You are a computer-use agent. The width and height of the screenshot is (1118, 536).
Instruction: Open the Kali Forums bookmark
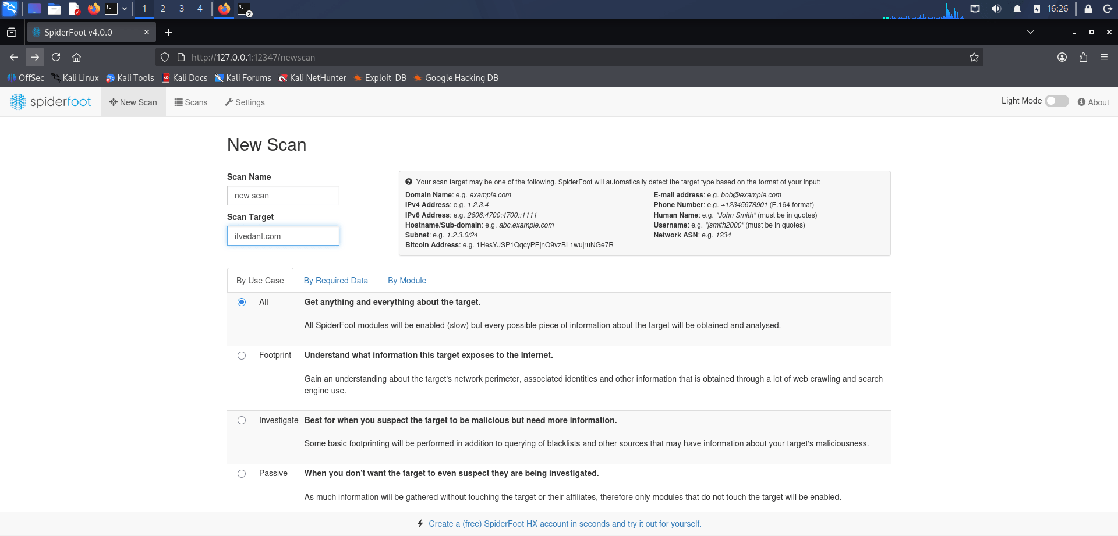[x=243, y=78]
